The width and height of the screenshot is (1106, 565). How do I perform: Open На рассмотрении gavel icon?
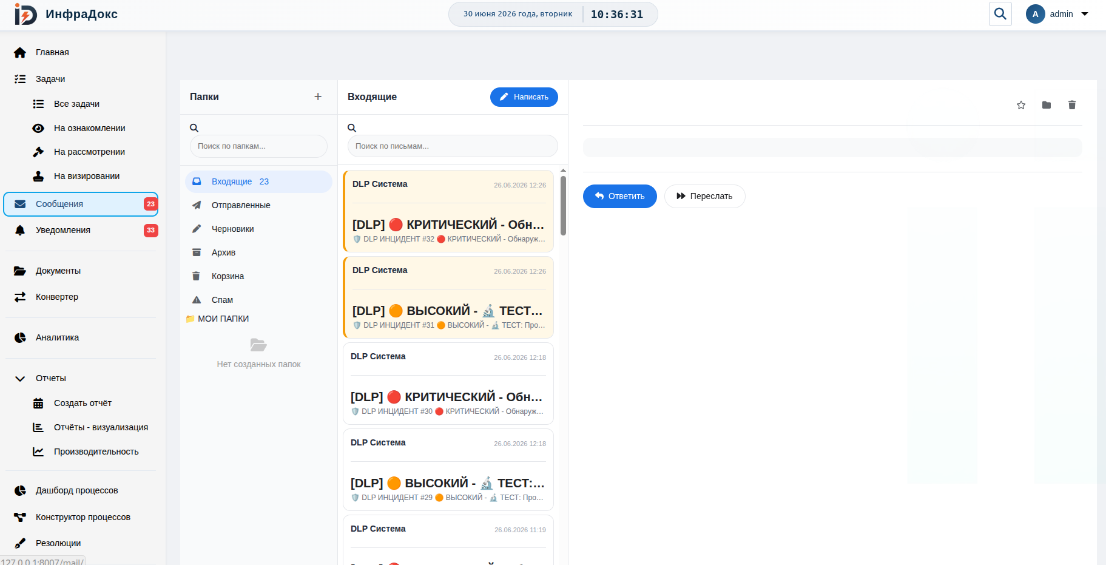38,152
